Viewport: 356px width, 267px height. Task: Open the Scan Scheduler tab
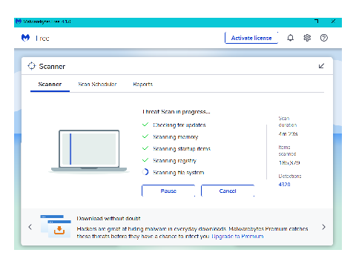97,85
